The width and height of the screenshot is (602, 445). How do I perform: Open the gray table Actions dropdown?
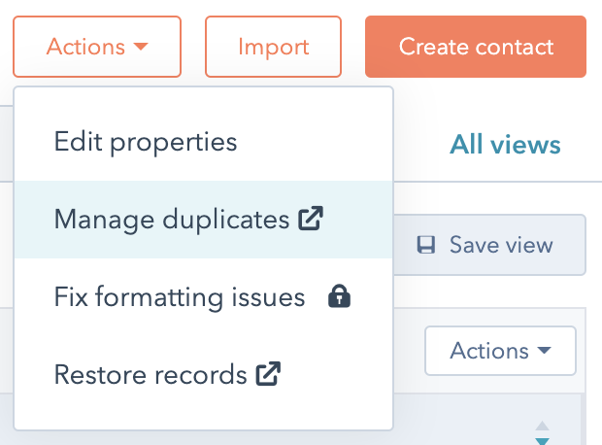(x=500, y=351)
